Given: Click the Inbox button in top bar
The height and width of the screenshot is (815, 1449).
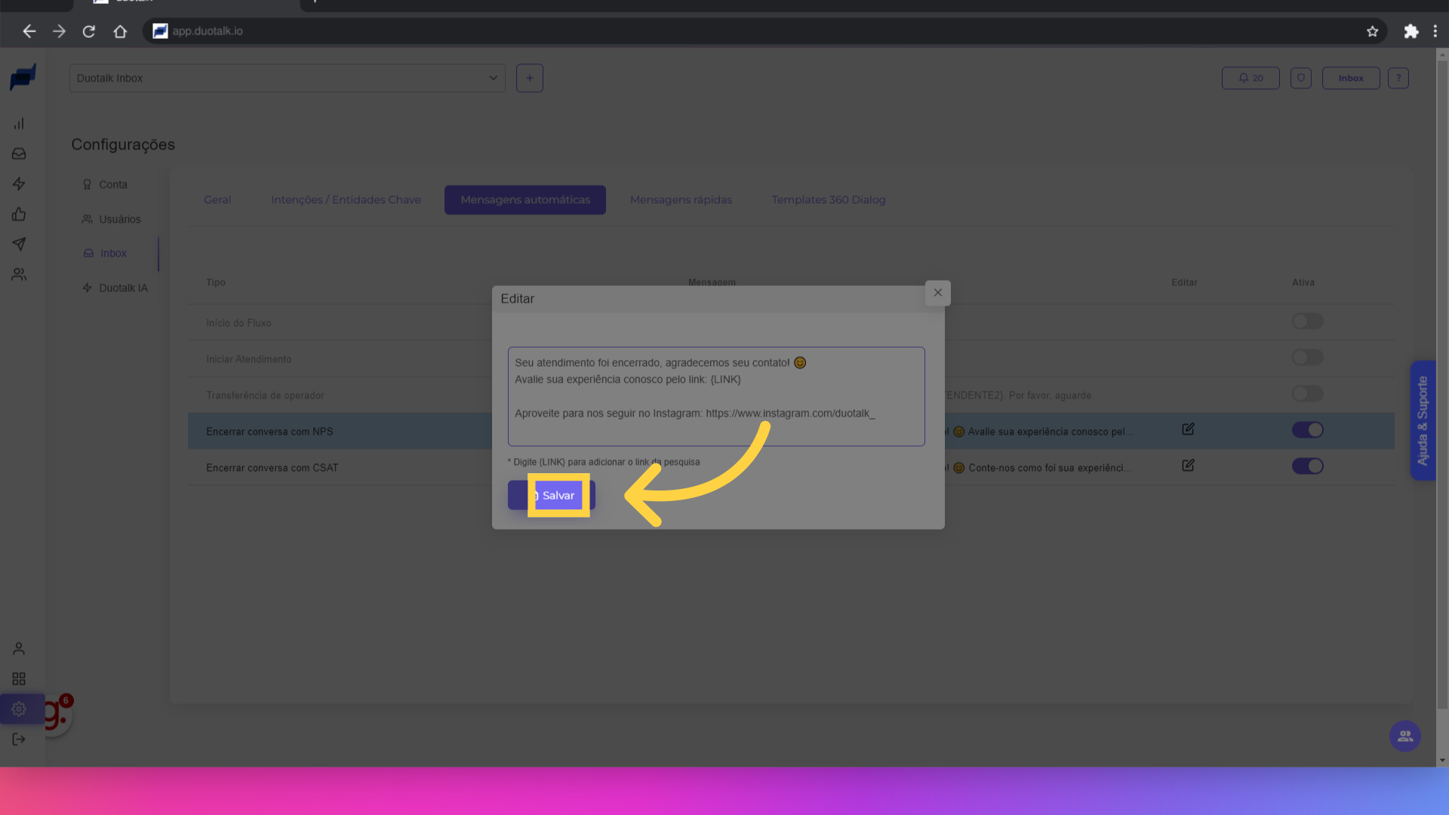Looking at the screenshot, I should (1350, 78).
